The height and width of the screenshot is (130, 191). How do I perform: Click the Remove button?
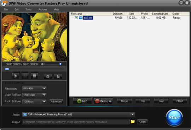(103, 101)
